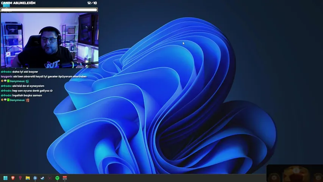Open the Windows Start menu
The width and height of the screenshot is (323, 182).
(x=6, y=178)
